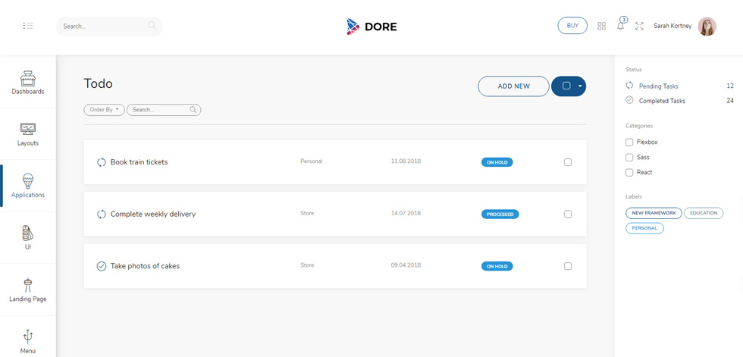Image resolution: width=743 pixels, height=357 pixels.
Task: Click the BUY button
Action: 572,26
